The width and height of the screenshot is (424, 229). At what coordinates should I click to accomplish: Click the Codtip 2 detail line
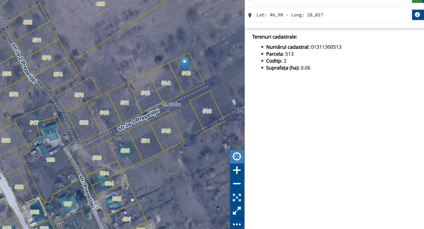(276, 61)
